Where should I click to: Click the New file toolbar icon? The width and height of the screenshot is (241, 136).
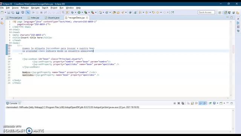2,12
